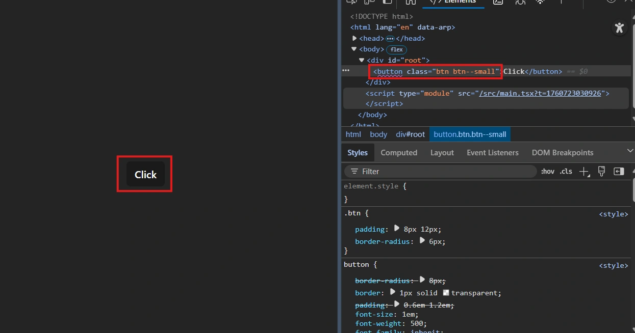Open <style> source link for button rule

tap(614, 266)
